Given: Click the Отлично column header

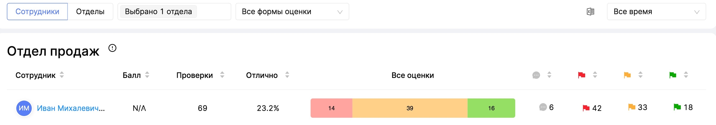Looking at the screenshot, I should (x=262, y=75).
